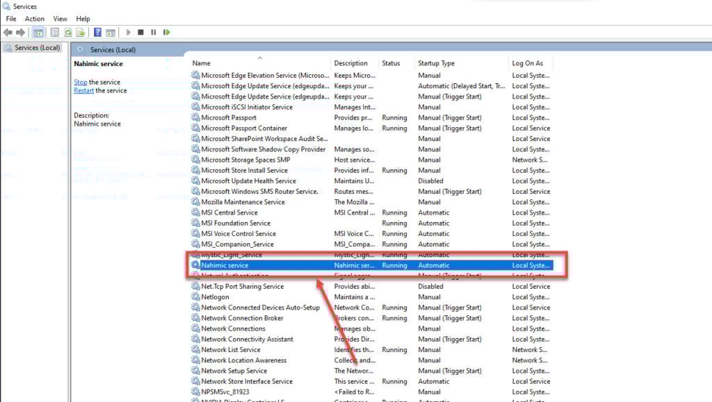Open the Help menu
This screenshot has width=712, height=402.
coord(83,19)
